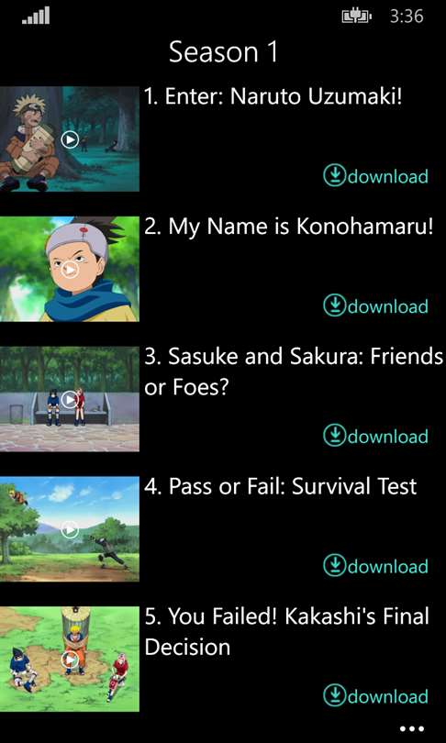Open title My Name is Konohamaru!
This screenshot has width=446, height=743.
[x=289, y=227]
